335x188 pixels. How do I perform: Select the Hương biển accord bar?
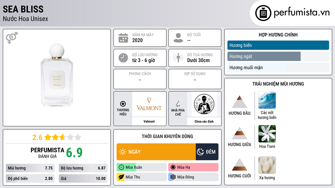(x=278, y=45)
